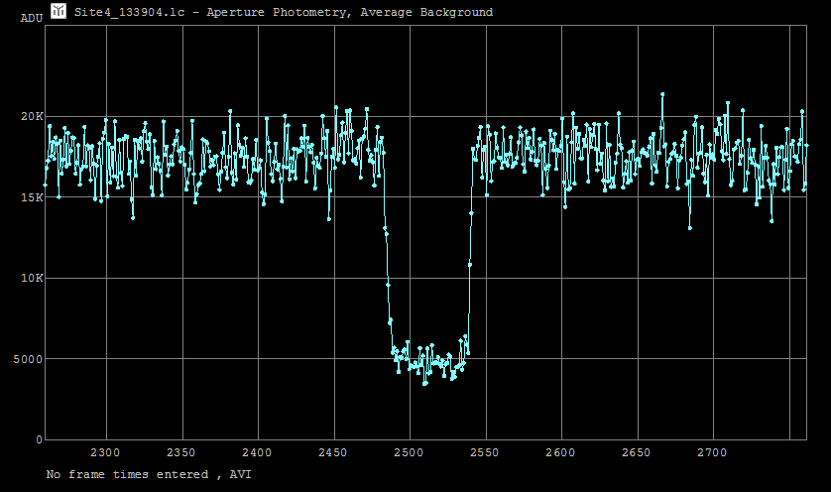
Task: Click the title text 'Site4_133904.lc - Aperture Photometry, Average Background'
Action: (x=284, y=12)
